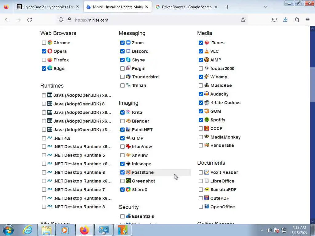Viewport: 315px width, 236px height.
Task: Open the Firefox extensions puzzle icon
Action: (x=297, y=20)
